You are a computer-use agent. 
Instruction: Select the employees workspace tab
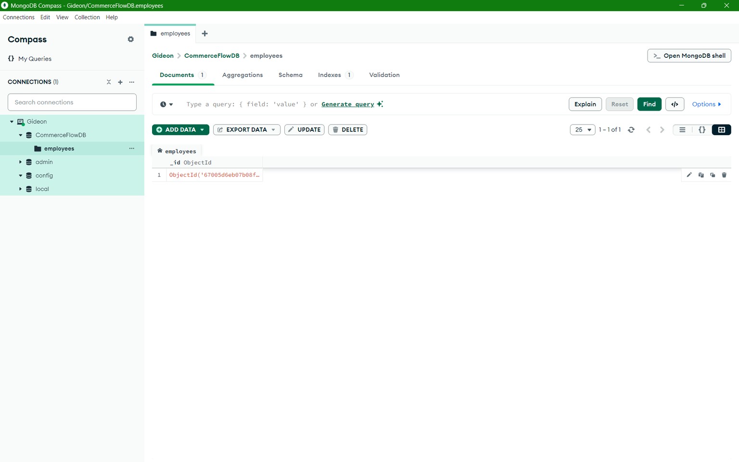tap(170, 34)
